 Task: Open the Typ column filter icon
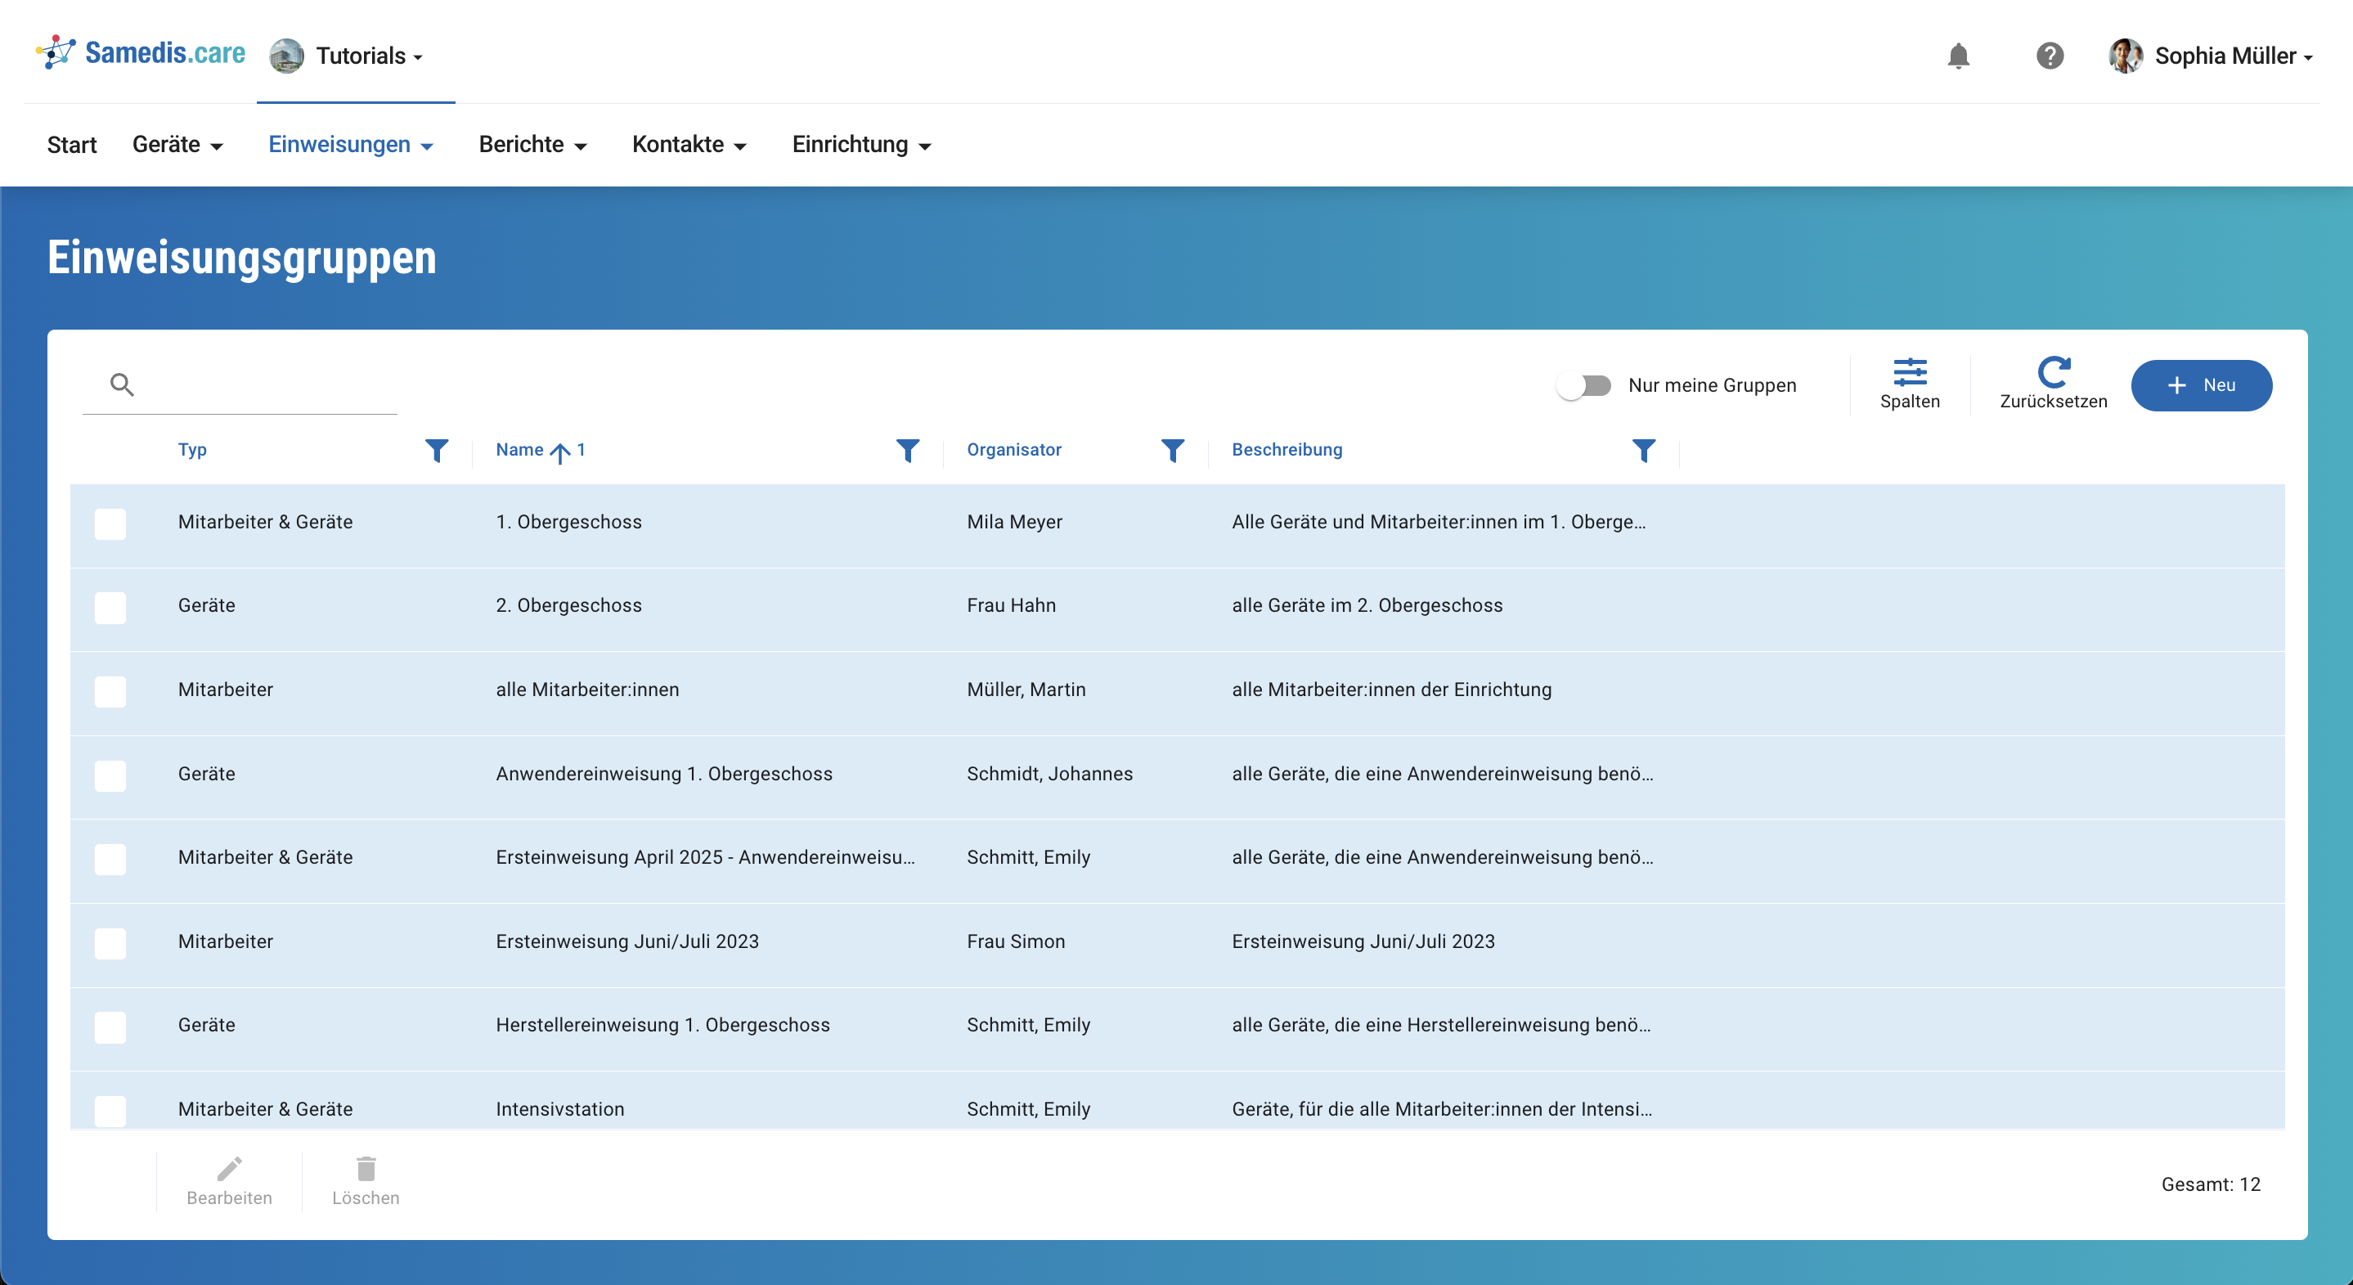pyautogui.click(x=437, y=450)
